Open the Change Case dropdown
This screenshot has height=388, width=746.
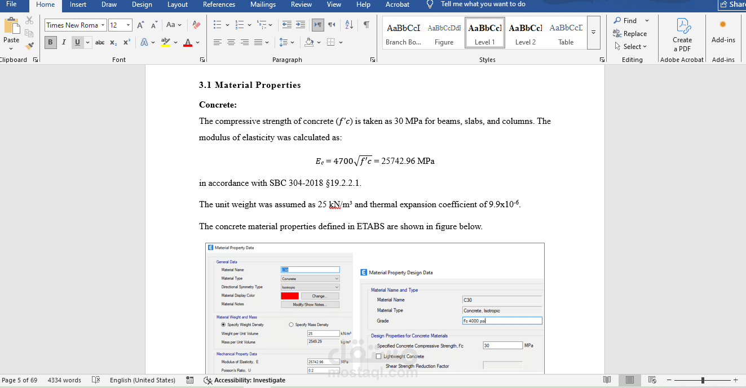pos(174,25)
